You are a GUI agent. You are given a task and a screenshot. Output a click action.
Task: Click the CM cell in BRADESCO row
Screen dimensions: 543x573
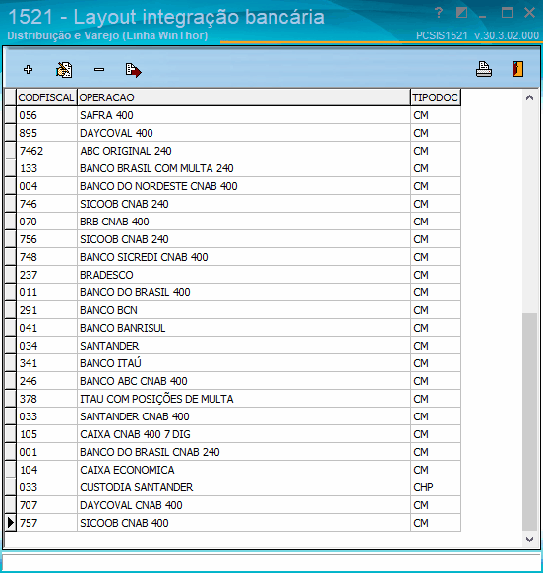point(435,275)
